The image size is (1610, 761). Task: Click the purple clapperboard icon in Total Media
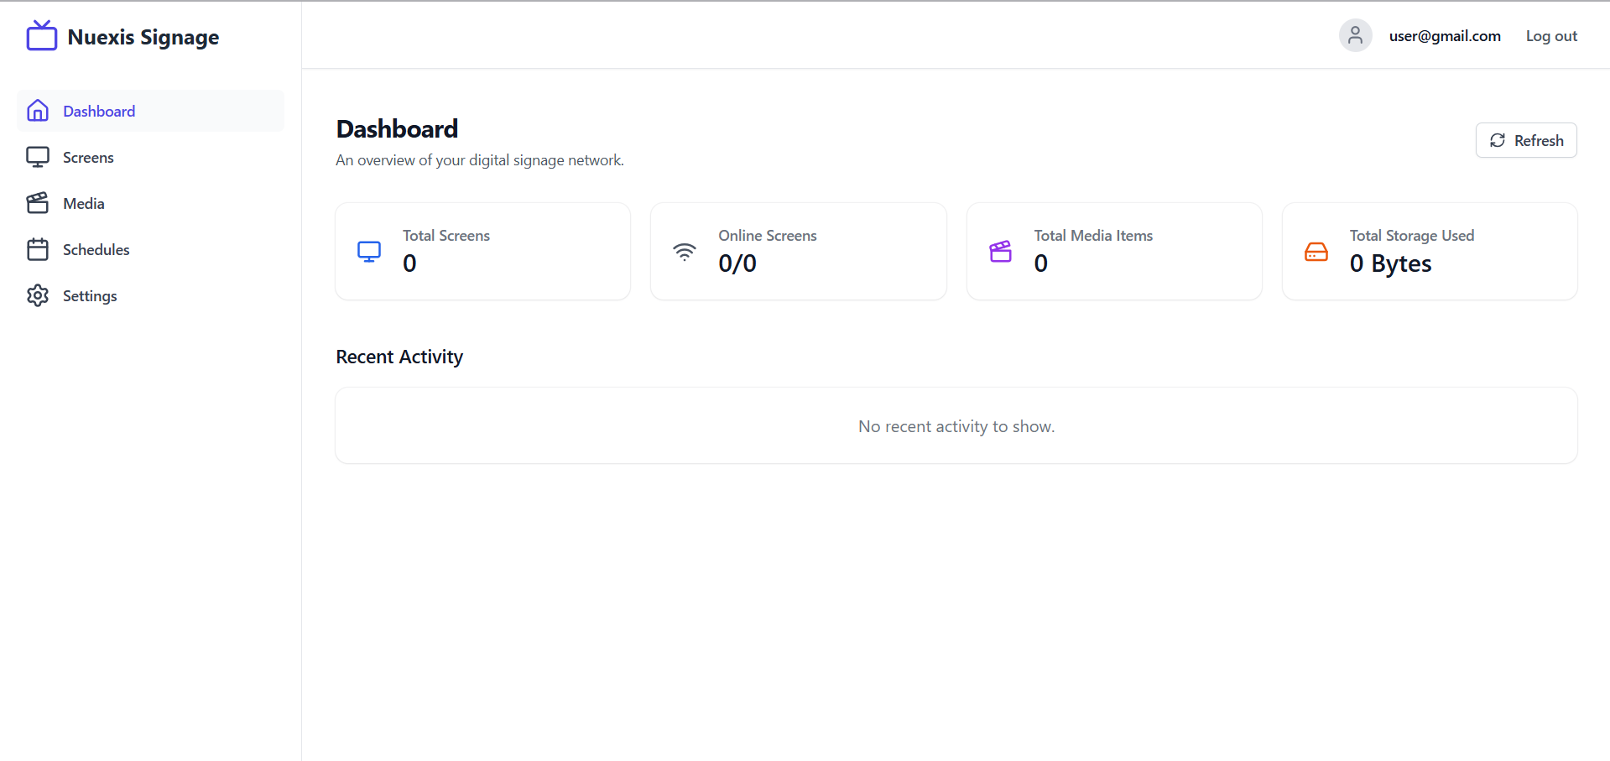1000,252
